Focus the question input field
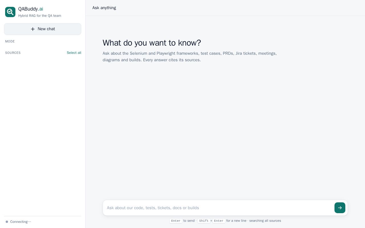The height and width of the screenshot is (228, 365). point(218,208)
